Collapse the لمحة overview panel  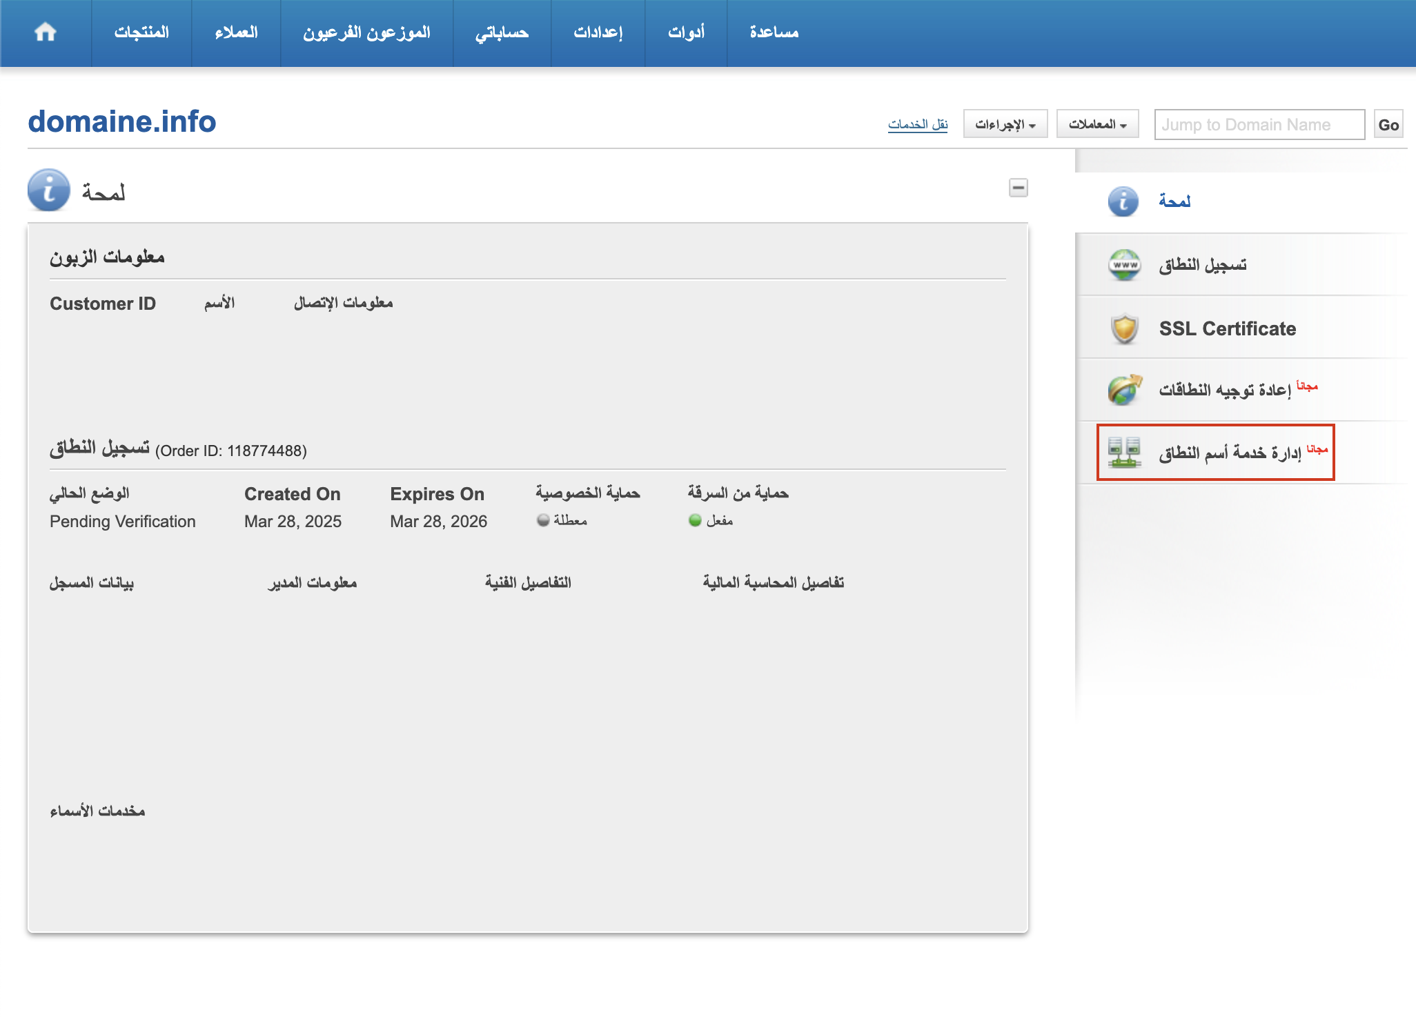click(x=1018, y=188)
